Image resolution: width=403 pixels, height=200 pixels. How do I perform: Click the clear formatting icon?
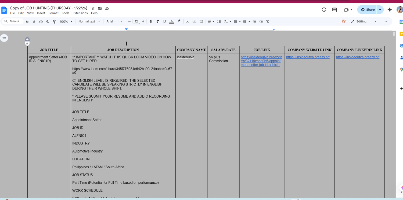[x=268, y=21]
